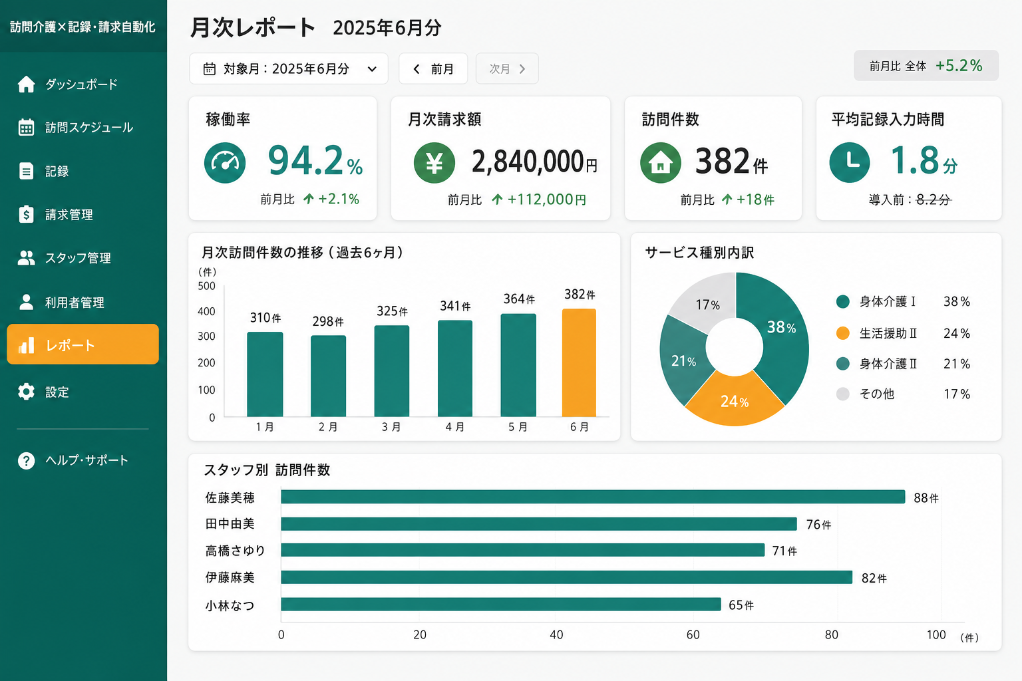1022x681 pixels.
Task: Click the 4月 bar showing 341件
Action: [455, 368]
